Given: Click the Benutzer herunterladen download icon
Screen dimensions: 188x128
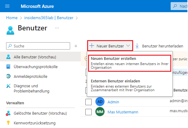Looking at the screenshot, I should tap(137, 46).
